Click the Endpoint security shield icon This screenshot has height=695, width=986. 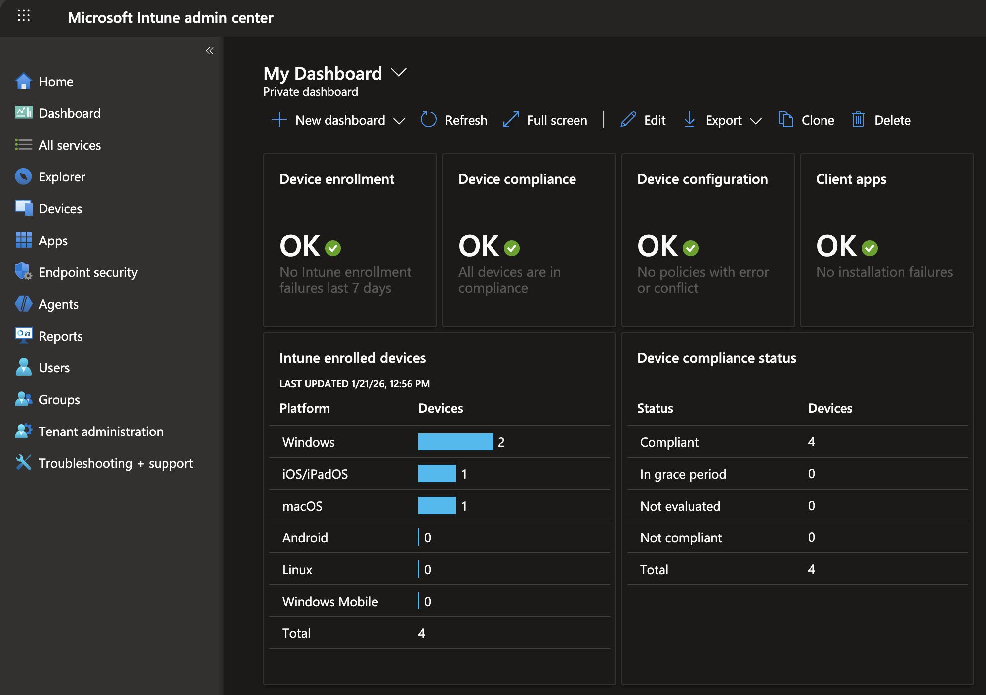coord(23,272)
